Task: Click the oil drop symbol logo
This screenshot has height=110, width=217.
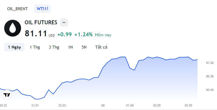Action: coord(13,28)
